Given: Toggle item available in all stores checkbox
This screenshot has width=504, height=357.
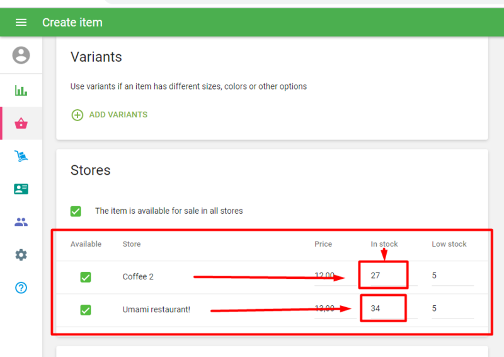Looking at the screenshot, I should pyautogui.click(x=76, y=211).
